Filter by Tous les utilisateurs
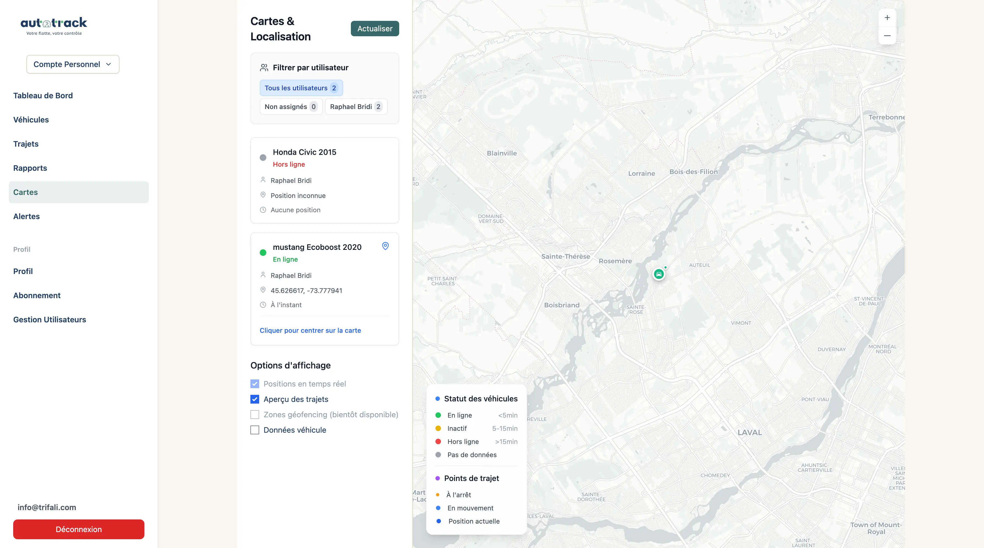 301,88
